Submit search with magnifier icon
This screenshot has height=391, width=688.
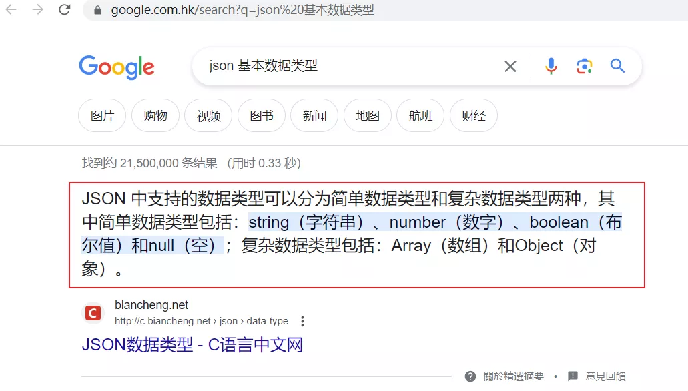617,66
